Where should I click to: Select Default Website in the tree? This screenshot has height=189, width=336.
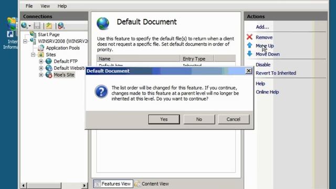(x=69, y=68)
